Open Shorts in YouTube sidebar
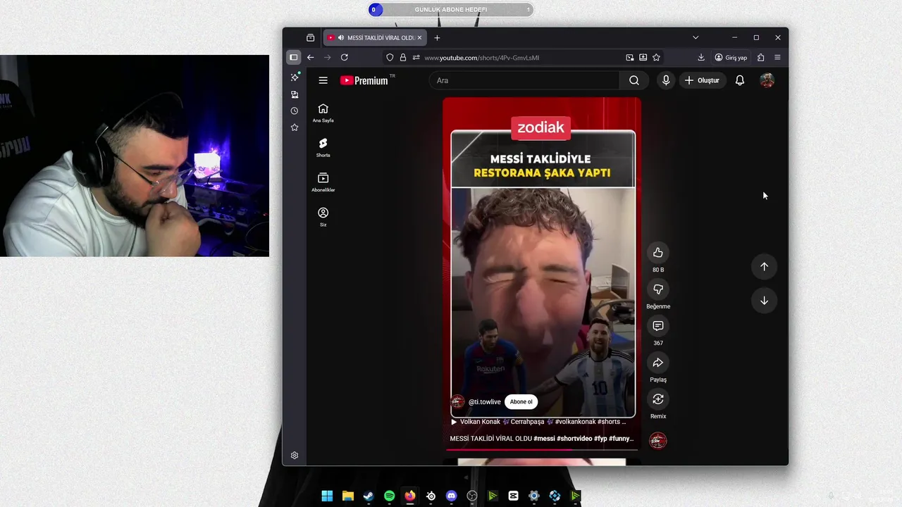Viewport: 902px width, 507px height. [x=323, y=147]
